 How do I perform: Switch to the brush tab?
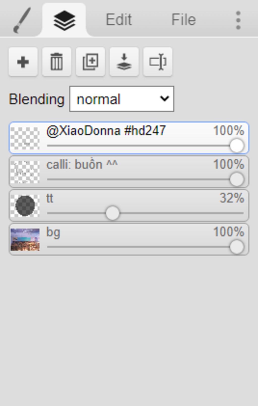tap(22, 20)
